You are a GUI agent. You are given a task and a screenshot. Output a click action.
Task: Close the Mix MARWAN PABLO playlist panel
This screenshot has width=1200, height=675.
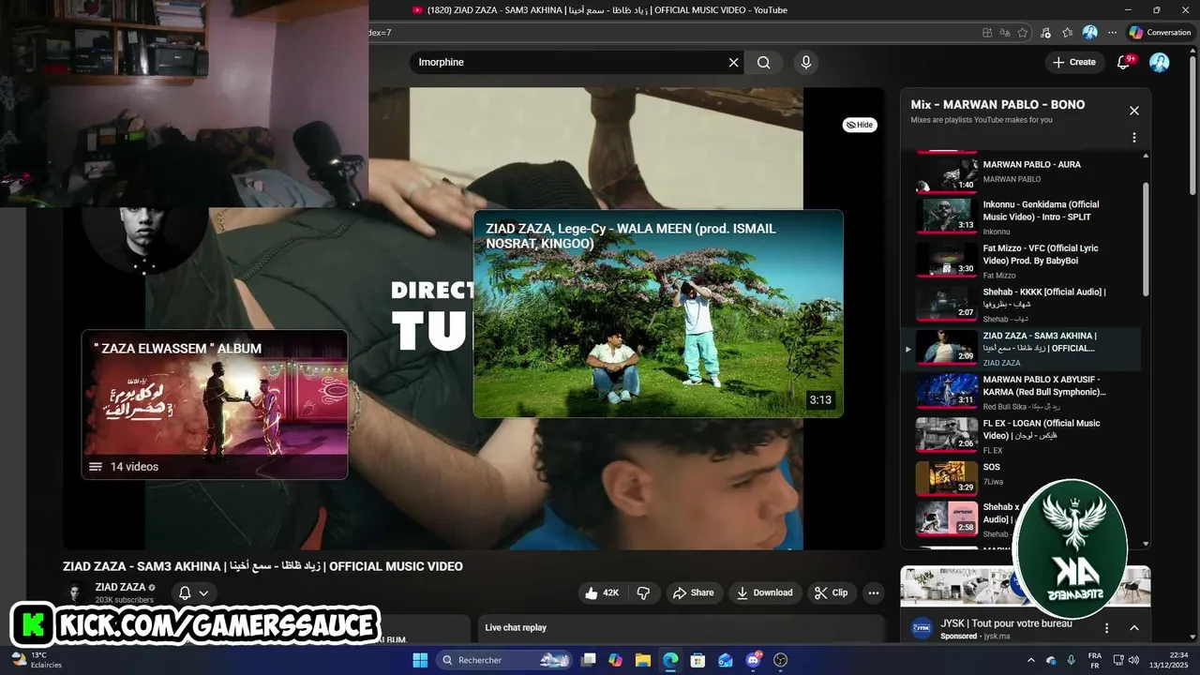[x=1133, y=111]
